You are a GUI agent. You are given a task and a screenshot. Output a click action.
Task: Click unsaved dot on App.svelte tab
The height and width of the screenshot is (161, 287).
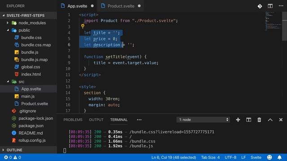click(x=92, y=6)
